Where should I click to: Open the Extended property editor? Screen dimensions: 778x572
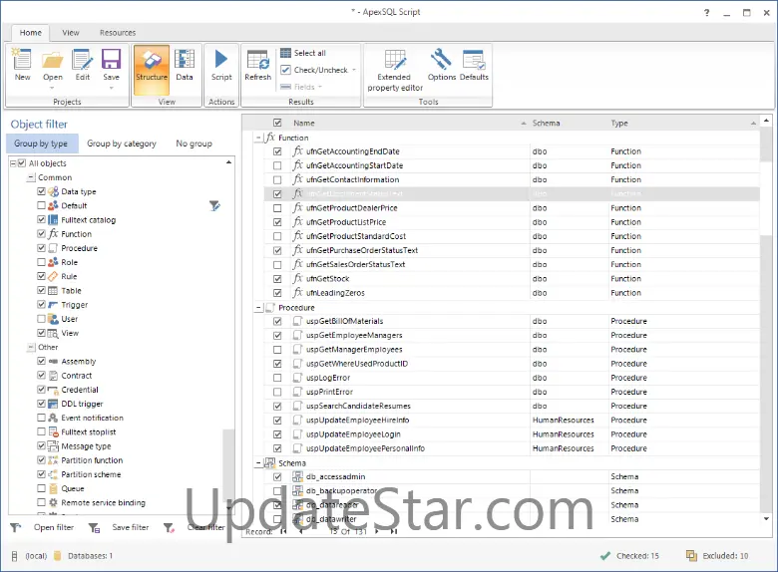[394, 71]
